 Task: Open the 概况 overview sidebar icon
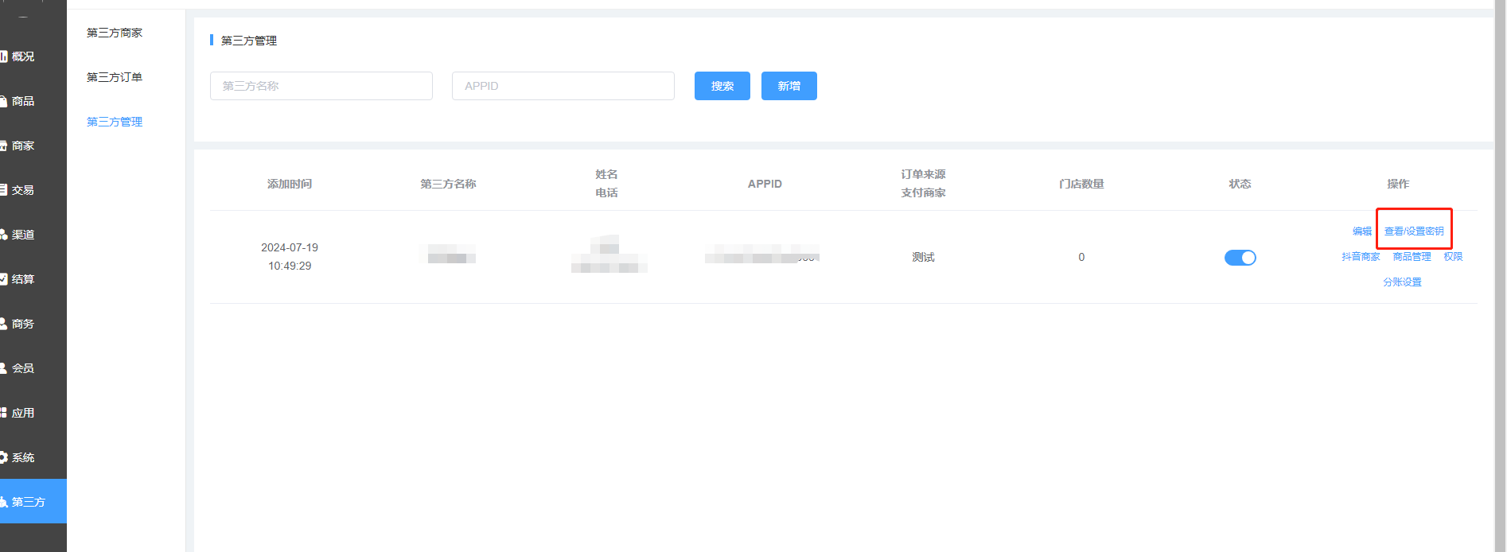(x=4, y=56)
